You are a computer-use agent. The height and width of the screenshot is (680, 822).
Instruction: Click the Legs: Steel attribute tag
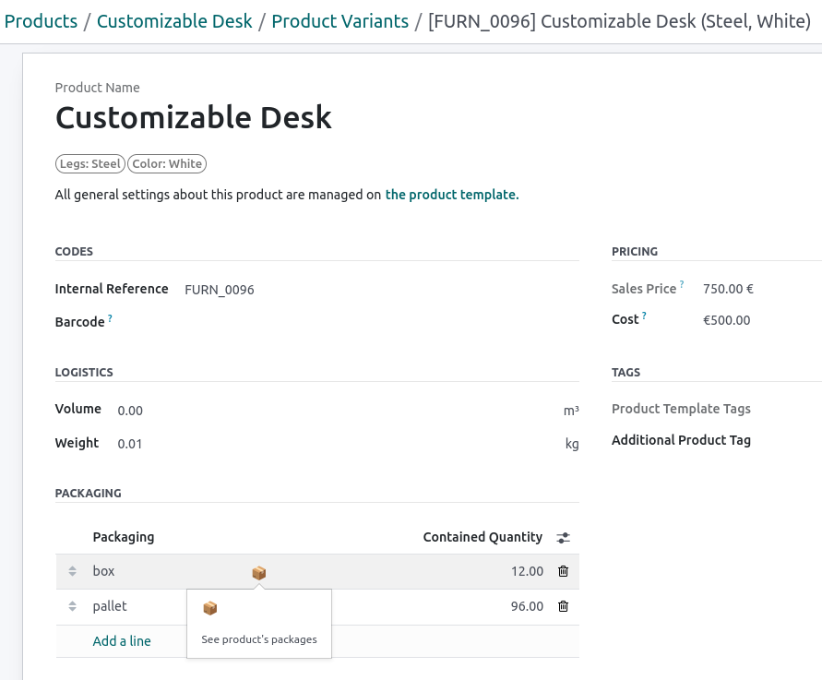[x=90, y=164]
